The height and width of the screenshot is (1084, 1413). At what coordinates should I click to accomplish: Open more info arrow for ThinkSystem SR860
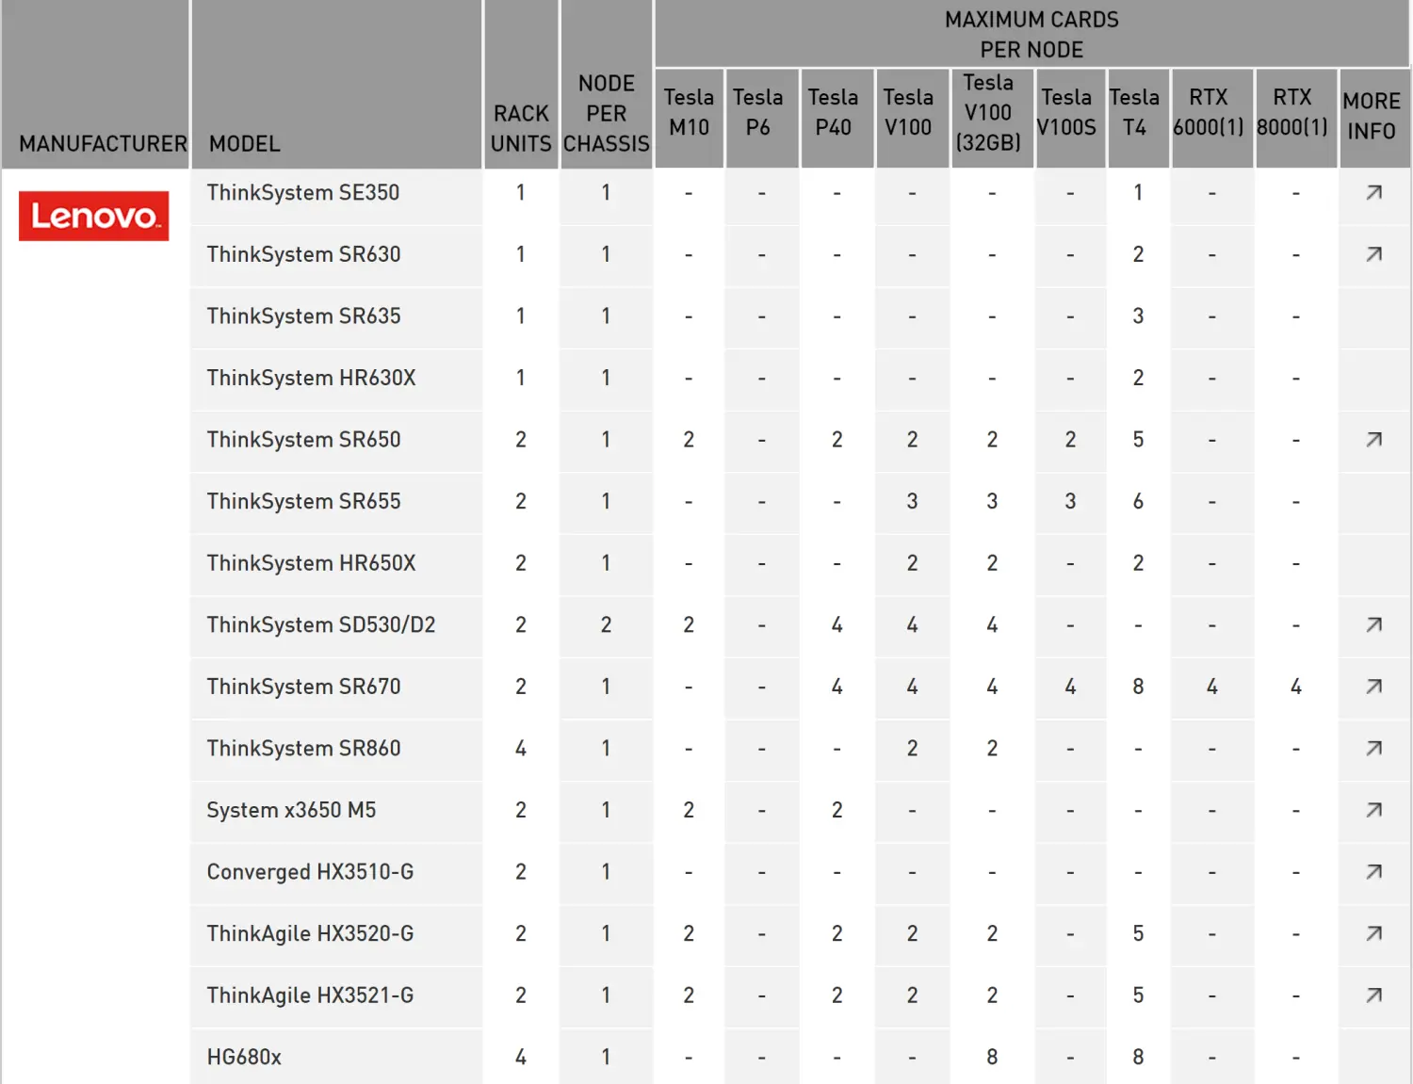pyautogui.click(x=1374, y=749)
